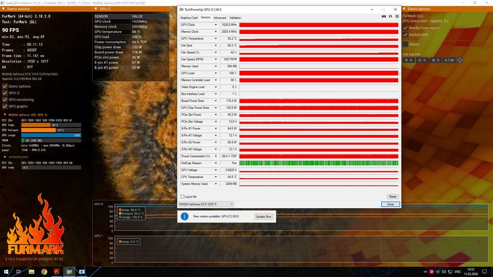The image size is (493, 277).
Task: Toggle the GPU monitoring checkbox
Action: click(5, 99)
